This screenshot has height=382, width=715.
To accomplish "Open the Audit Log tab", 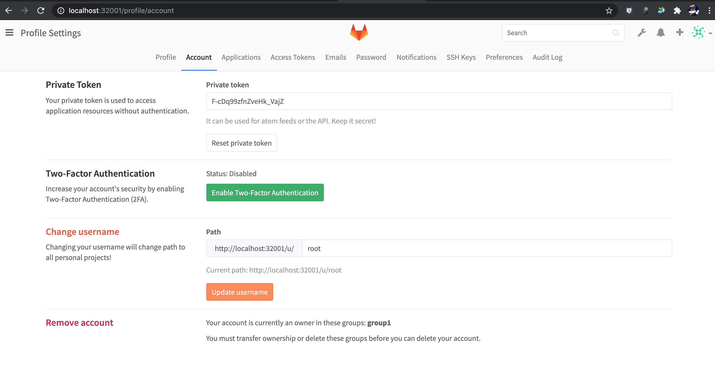I will tap(547, 57).
